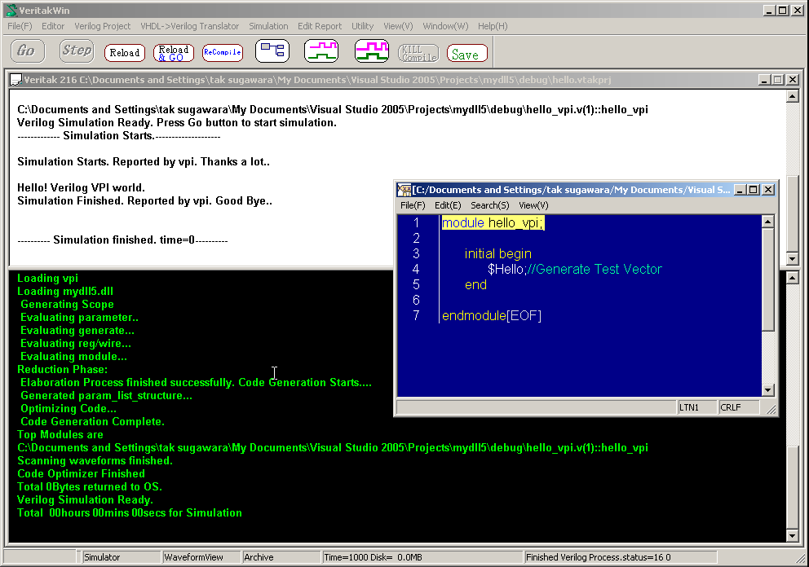Click 'Loading mydll5.dll' log line
The height and width of the screenshot is (567, 809).
point(65,291)
